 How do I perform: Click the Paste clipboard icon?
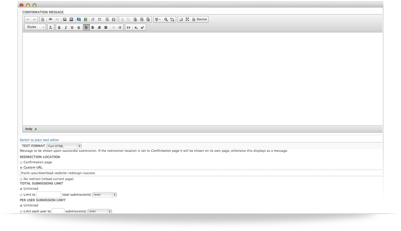(135, 20)
